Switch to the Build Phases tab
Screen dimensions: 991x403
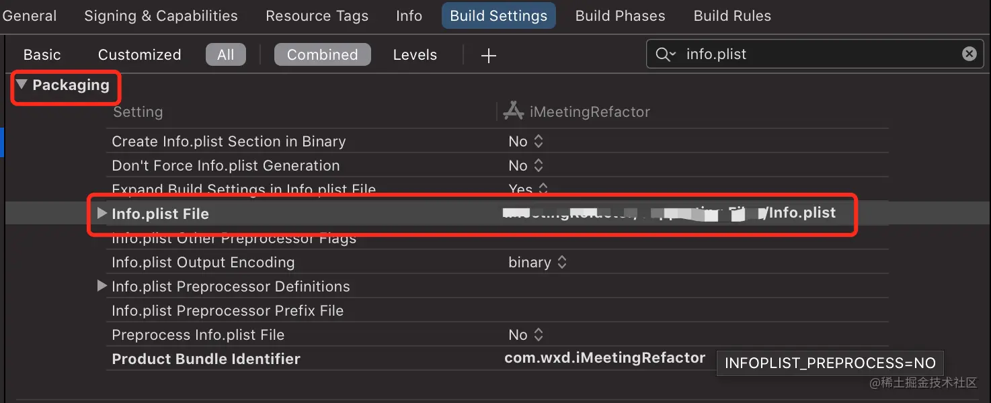click(x=620, y=16)
